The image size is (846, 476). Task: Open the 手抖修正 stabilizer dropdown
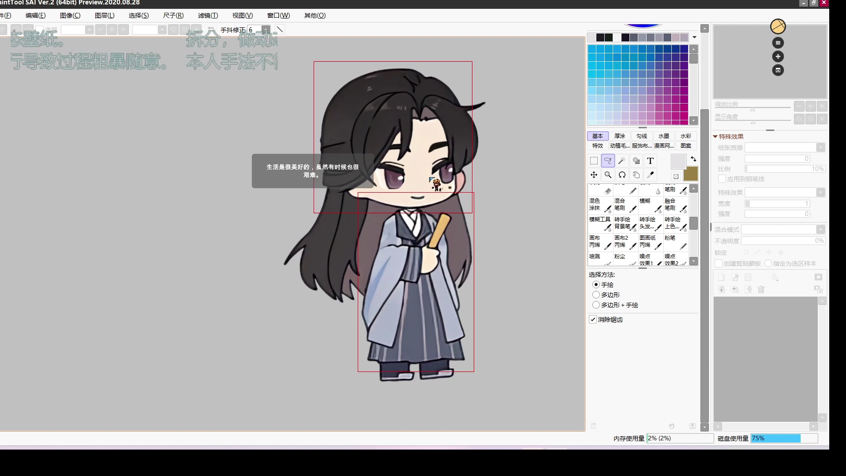pos(266,30)
